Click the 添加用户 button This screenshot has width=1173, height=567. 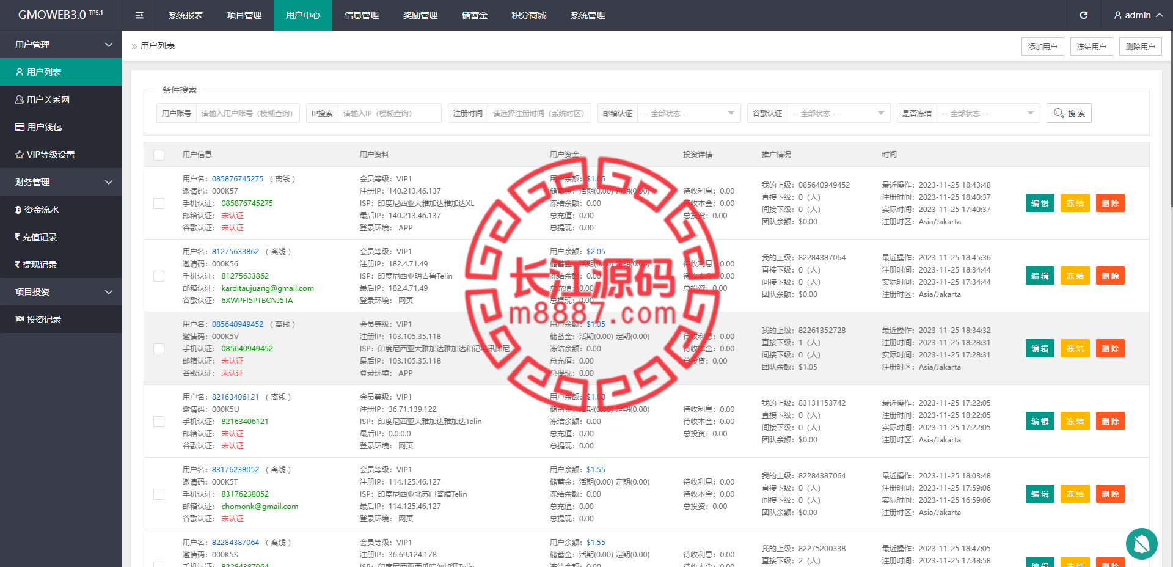(1042, 46)
